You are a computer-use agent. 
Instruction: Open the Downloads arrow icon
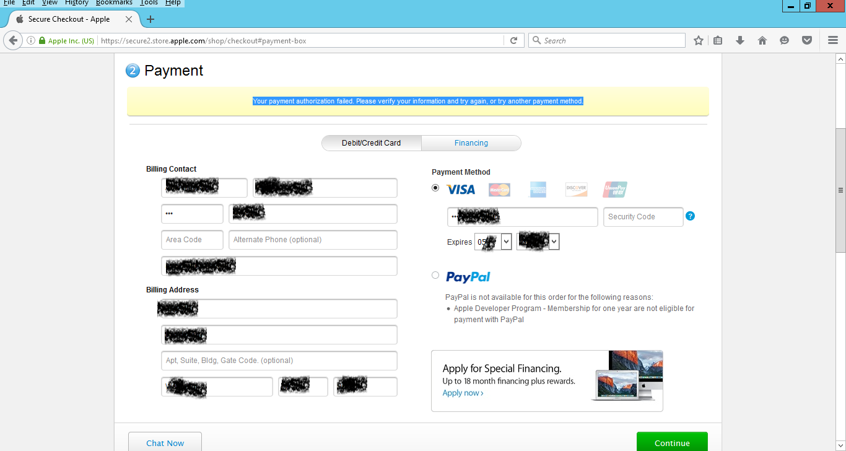point(740,41)
